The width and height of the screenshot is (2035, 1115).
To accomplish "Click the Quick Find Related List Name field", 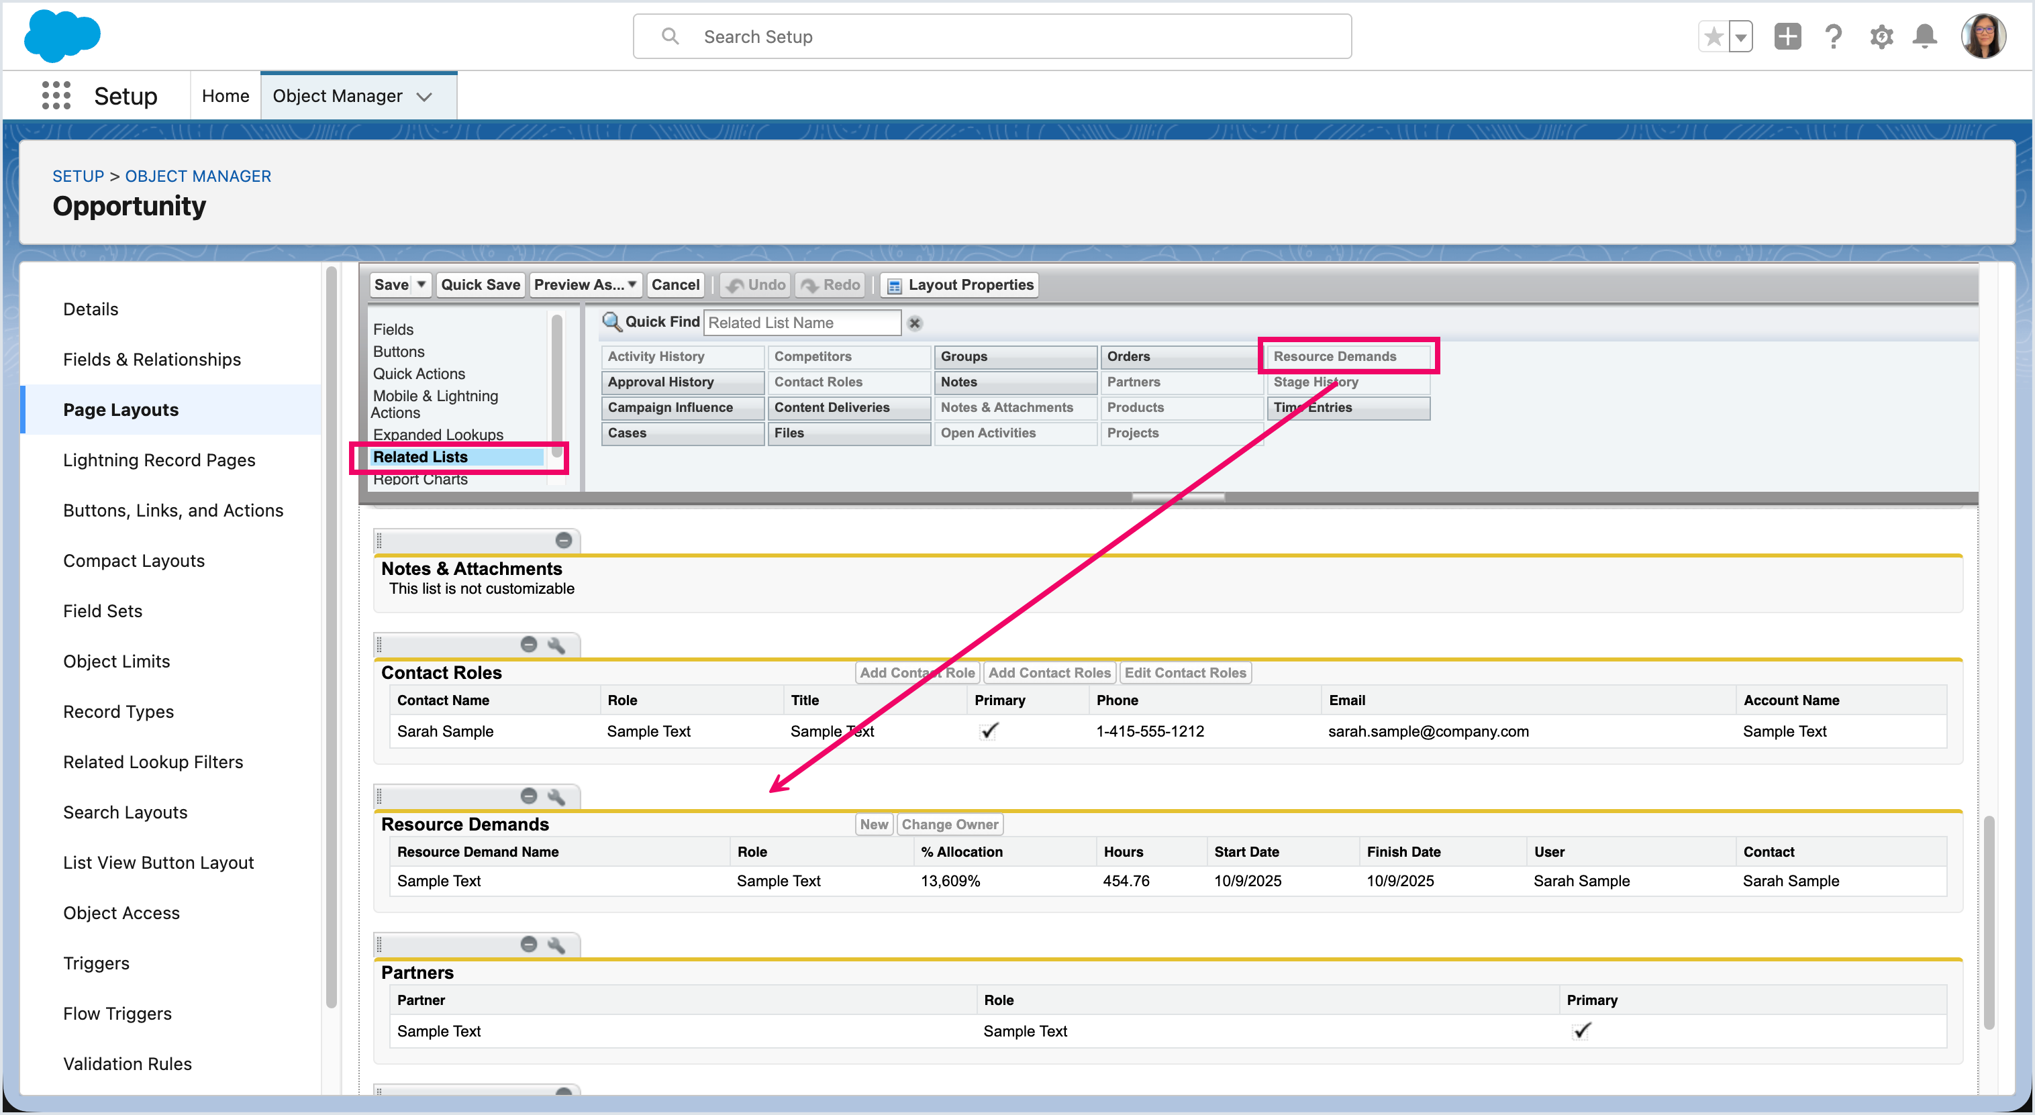I will pos(802,322).
